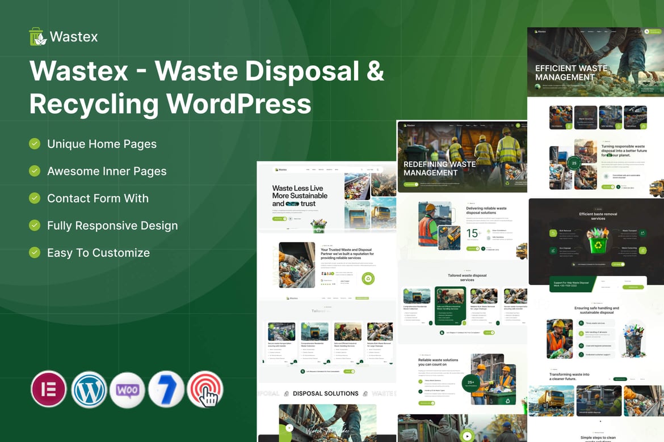Click the 'Wastex - Waste Disposal &' headline line
Viewport: 664px width, 442px height.
tap(207, 71)
